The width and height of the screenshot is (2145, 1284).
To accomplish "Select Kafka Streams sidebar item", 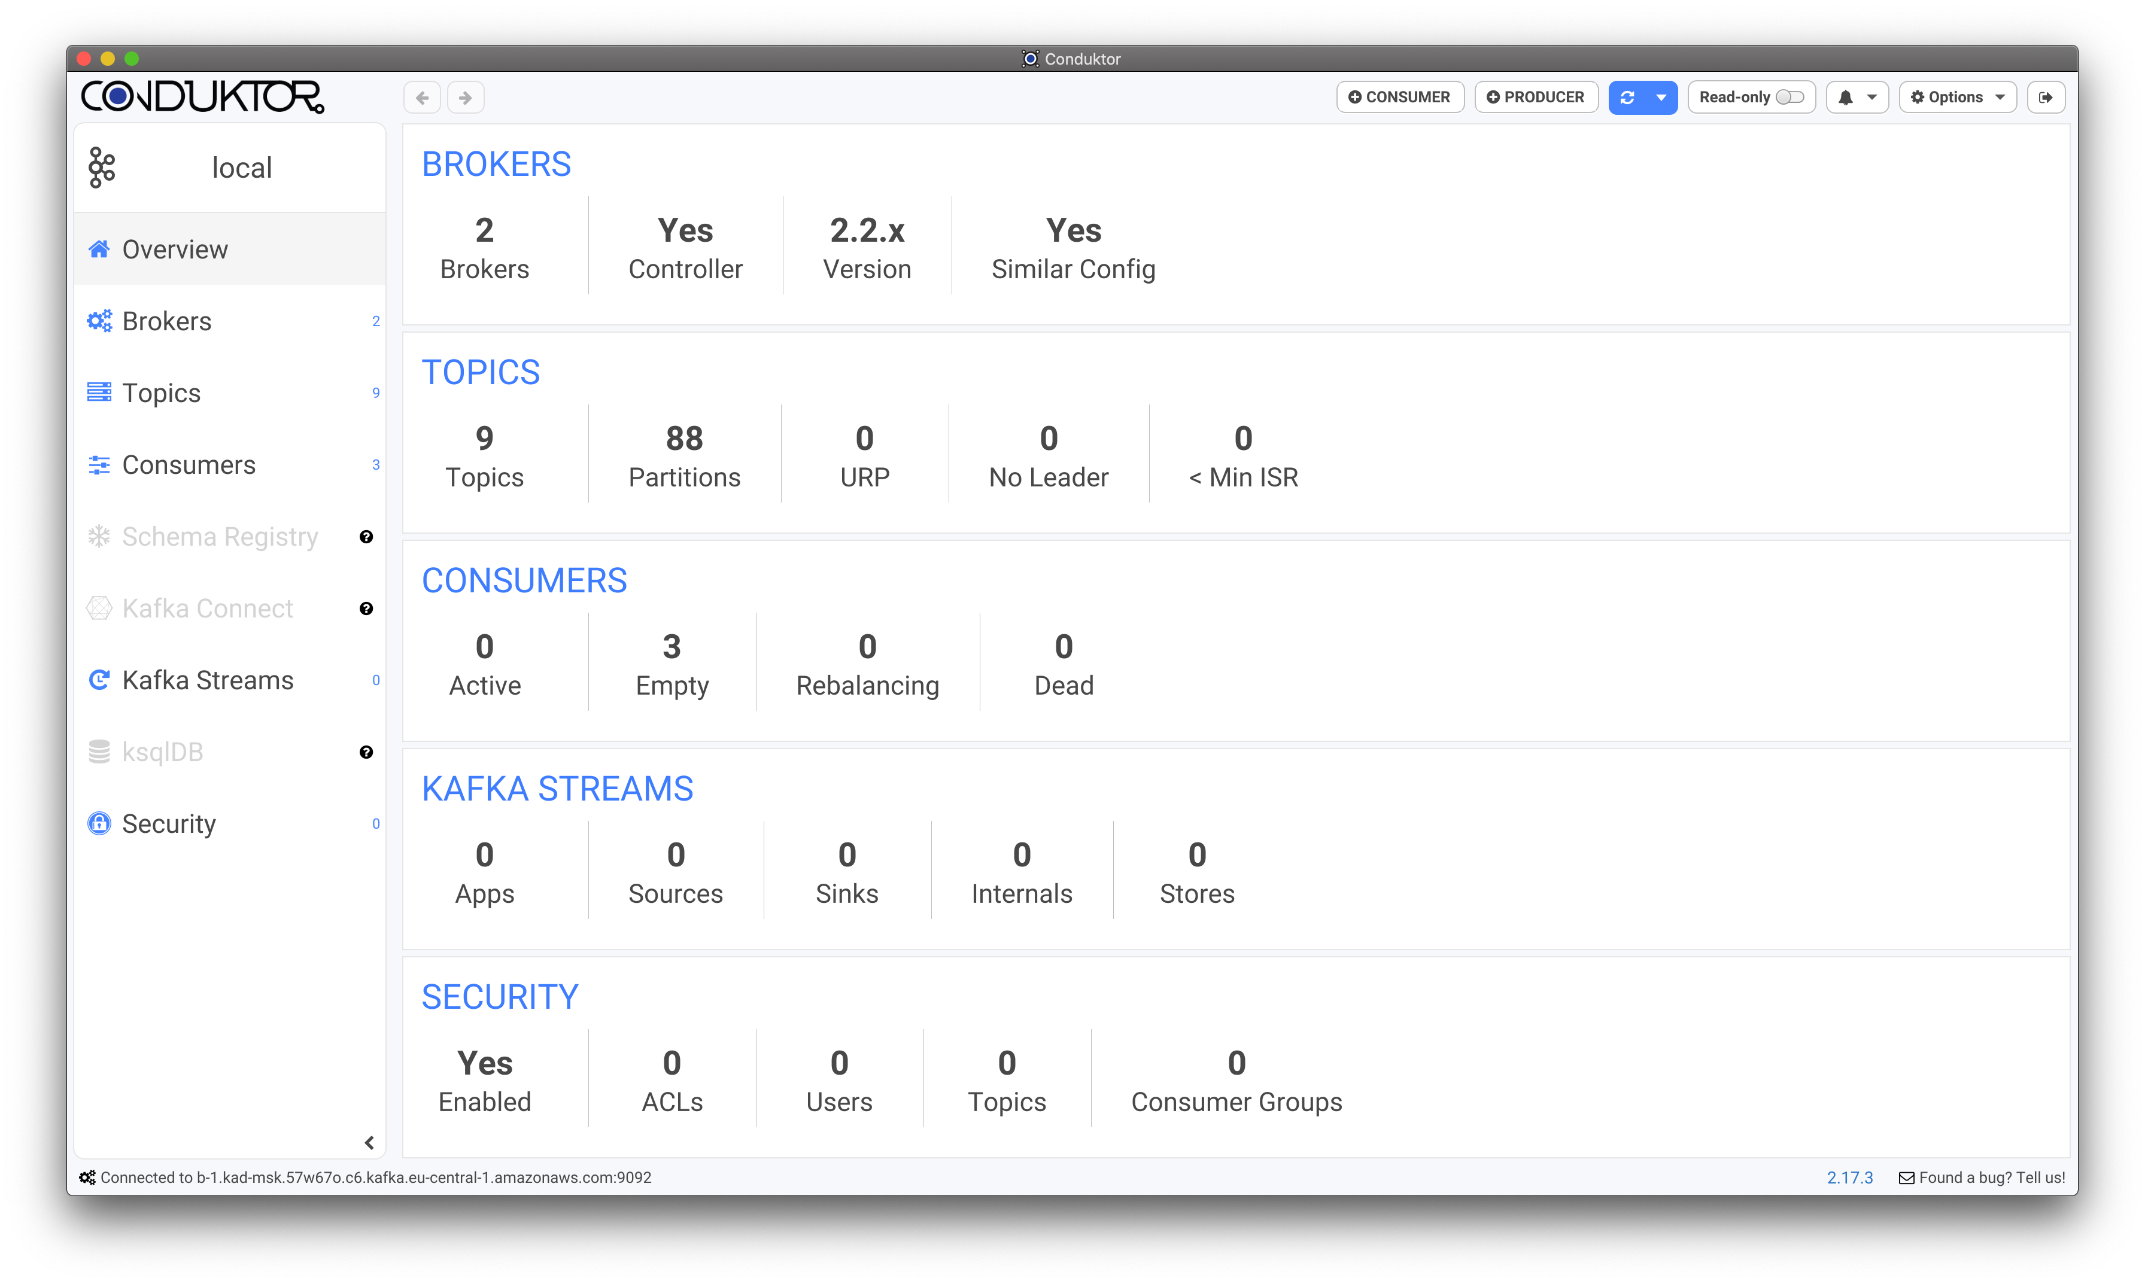I will pos(208,680).
